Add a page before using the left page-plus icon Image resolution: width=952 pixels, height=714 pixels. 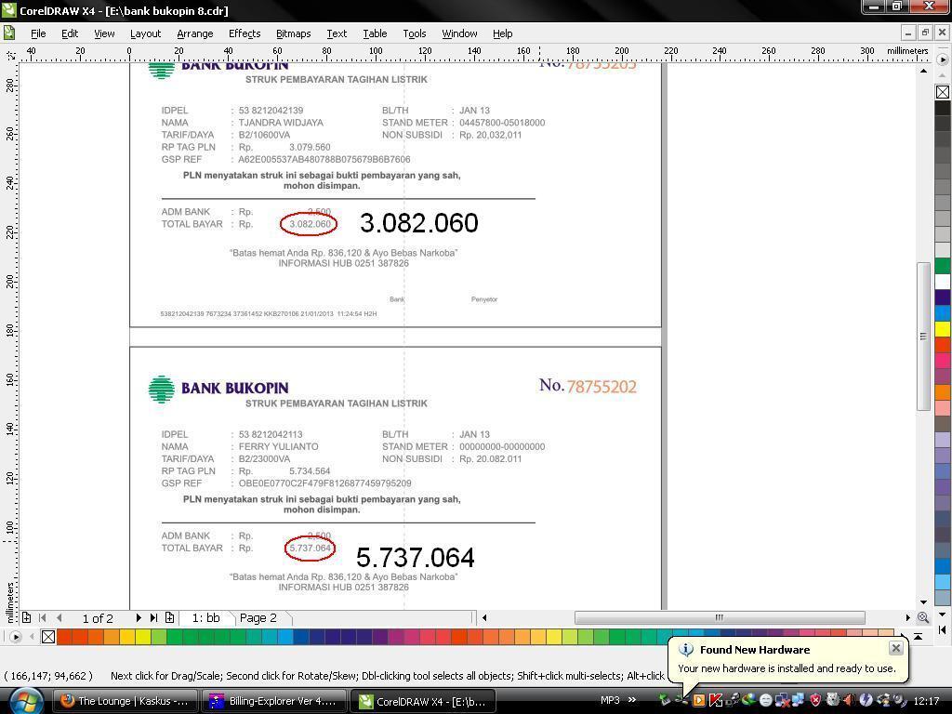(26, 617)
